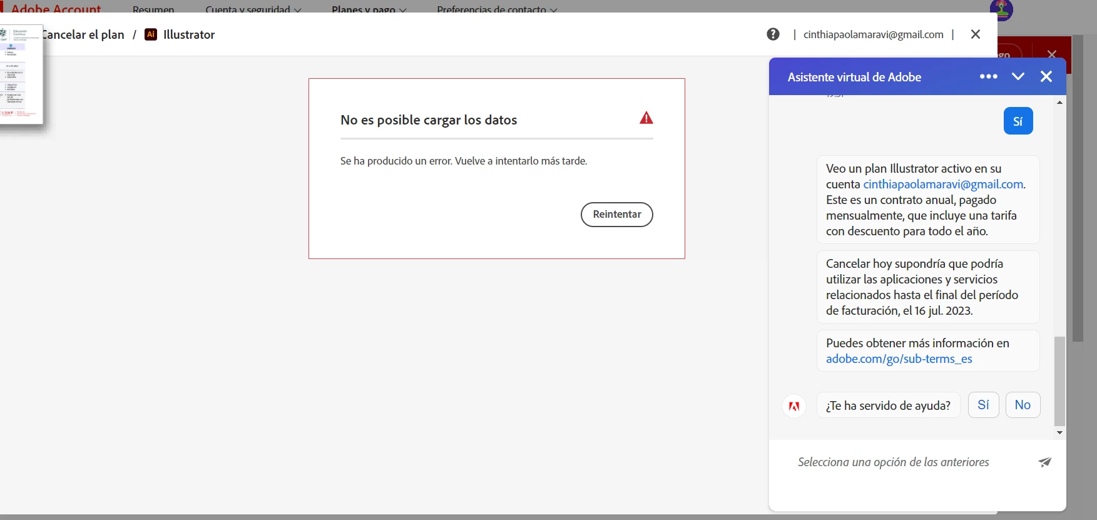The height and width of the screenshot is (520, 1097).
Task: Click the chat scrollbar thumb
Action: pos(1059,381)
